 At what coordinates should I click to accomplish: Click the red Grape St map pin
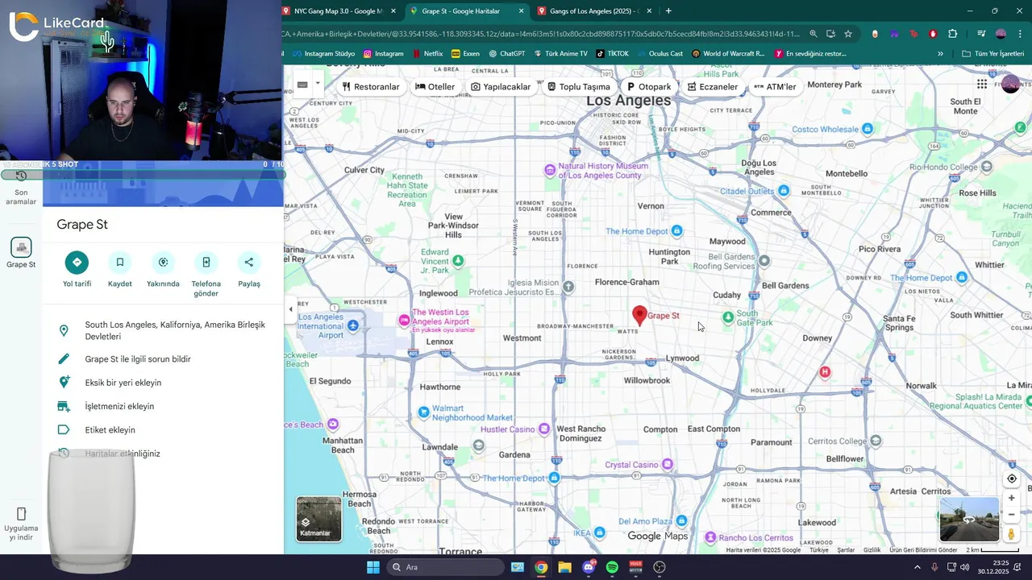tap(639, 315)
